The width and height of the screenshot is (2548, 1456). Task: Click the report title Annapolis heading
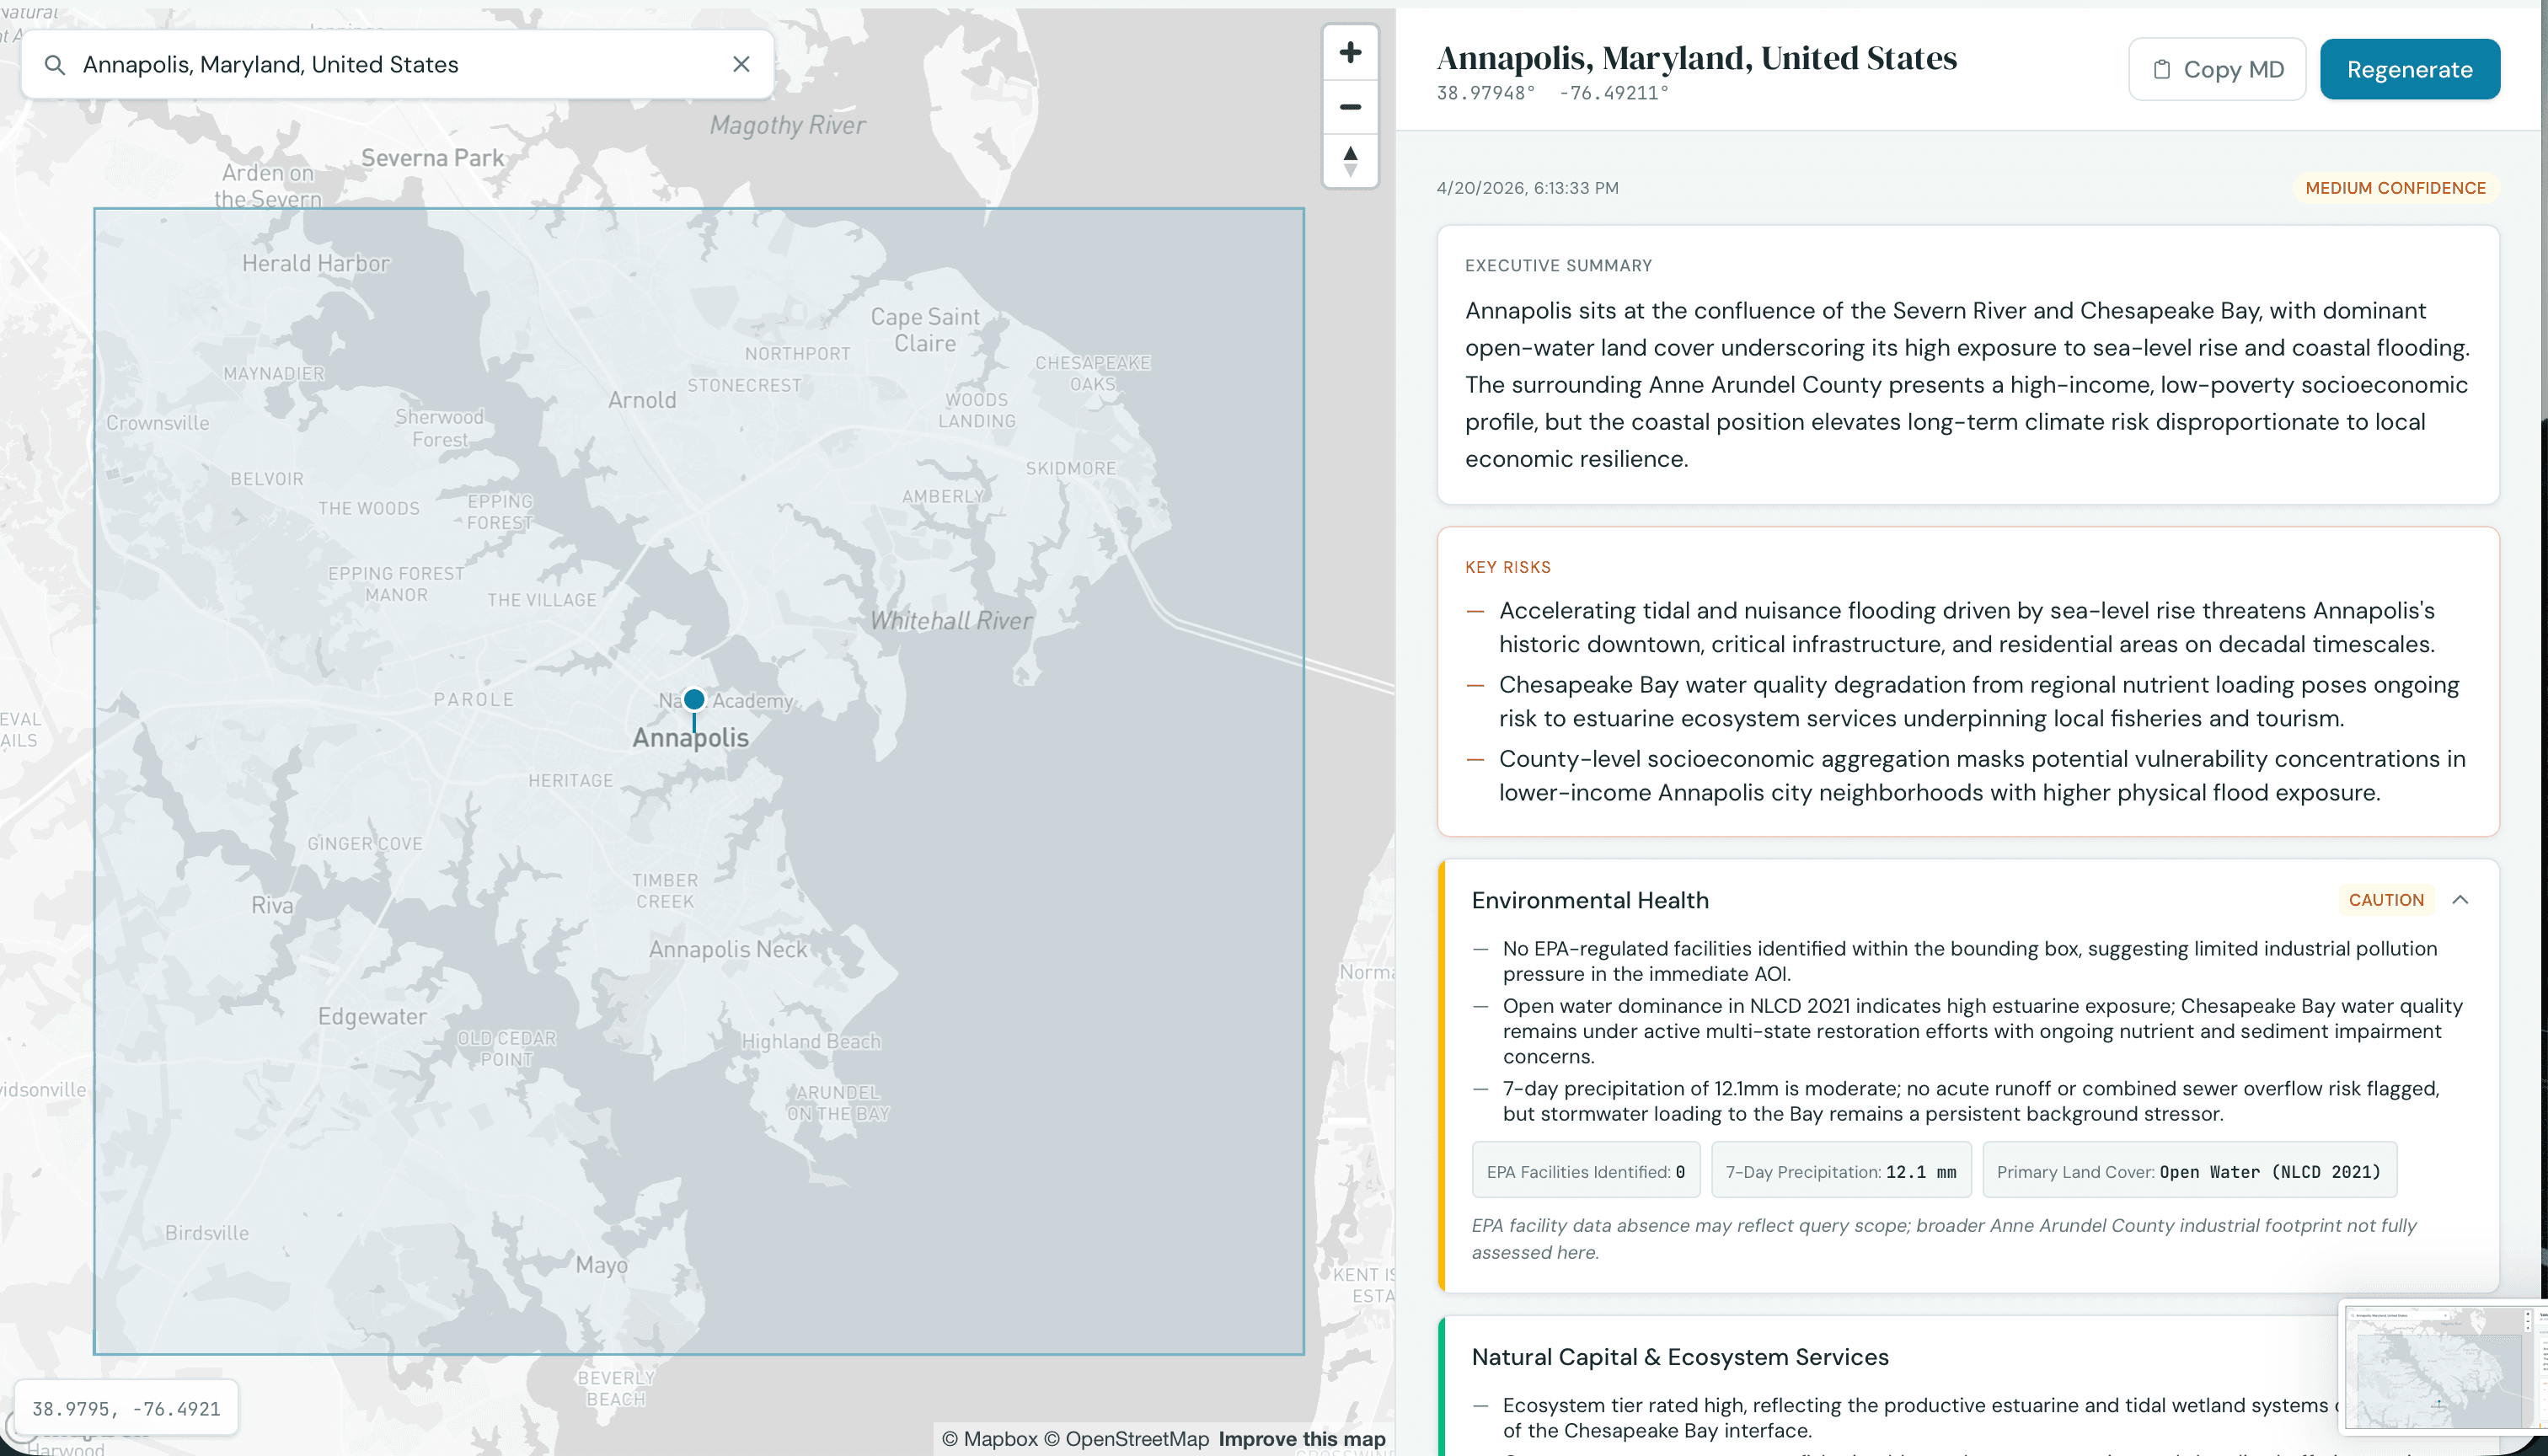point(1697,58)
